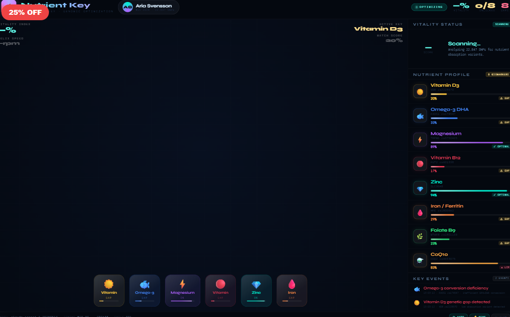510x317 pixels.
Task: Open Aria Svensson's profile chip
Action: (148, 7)
